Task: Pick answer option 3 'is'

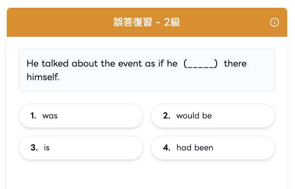Action: point(81,148)
